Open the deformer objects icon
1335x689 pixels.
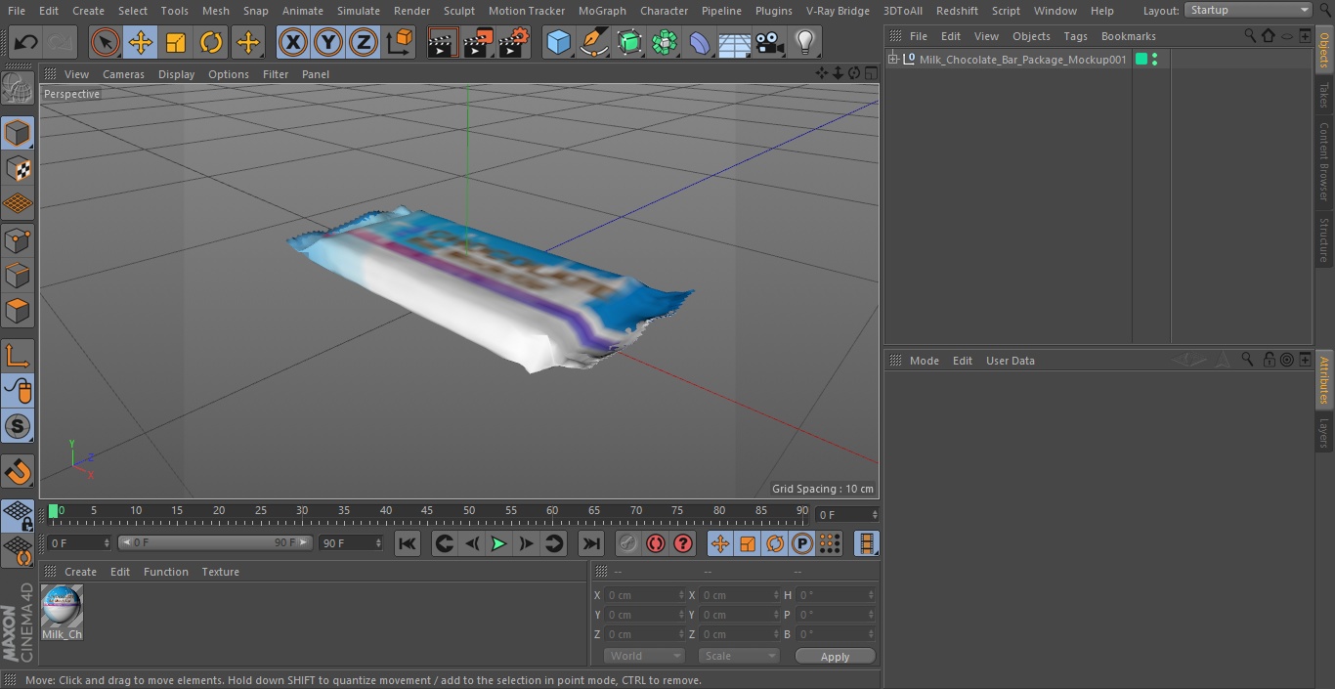700,42
